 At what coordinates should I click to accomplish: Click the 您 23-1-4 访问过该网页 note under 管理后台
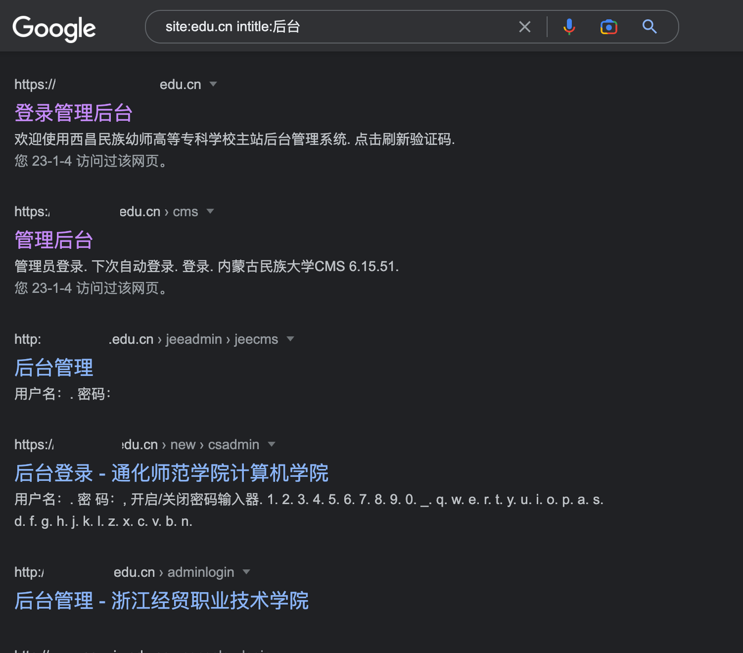(x=91, y=288)
